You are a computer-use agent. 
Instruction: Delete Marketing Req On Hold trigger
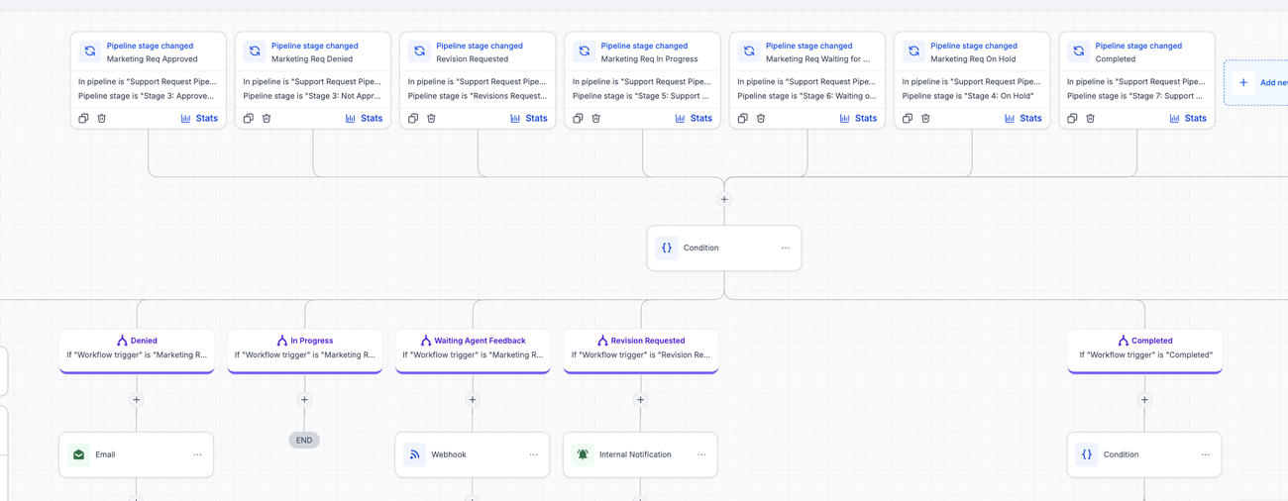(925, 119)
